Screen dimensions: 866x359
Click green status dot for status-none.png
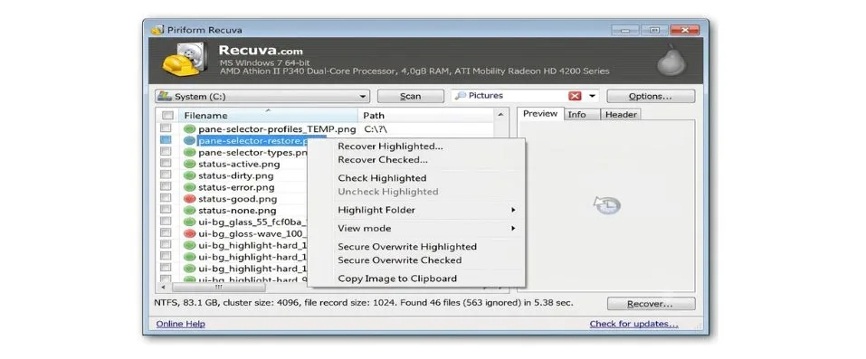click(x=189, y=211)
